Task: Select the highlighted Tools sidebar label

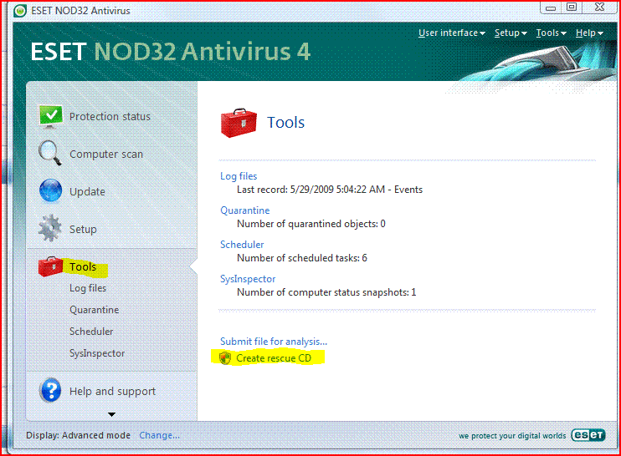Action: pos(82,267)
